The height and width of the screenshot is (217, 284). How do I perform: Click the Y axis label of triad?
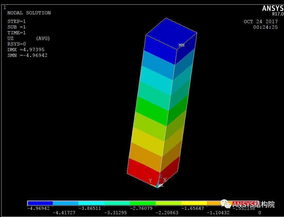(150, 181)
